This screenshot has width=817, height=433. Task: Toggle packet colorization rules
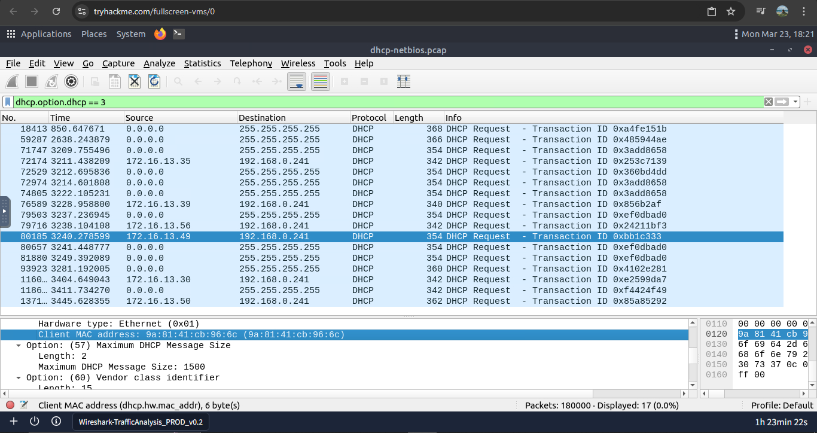[x=321, y=81]
